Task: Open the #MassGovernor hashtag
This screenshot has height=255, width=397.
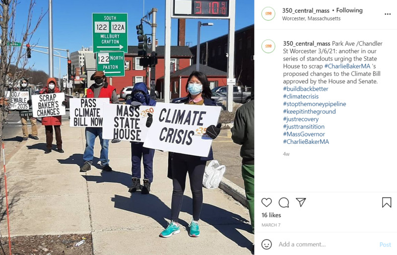Action: click(304, 134)
